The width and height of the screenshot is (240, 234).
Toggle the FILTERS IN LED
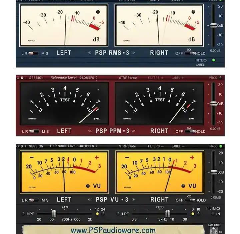(213, 214)
